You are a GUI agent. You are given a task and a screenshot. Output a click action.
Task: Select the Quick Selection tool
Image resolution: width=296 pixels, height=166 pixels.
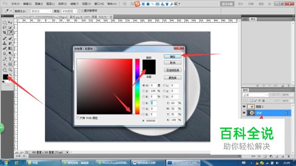pyautogui.click(x=10, y=28)
